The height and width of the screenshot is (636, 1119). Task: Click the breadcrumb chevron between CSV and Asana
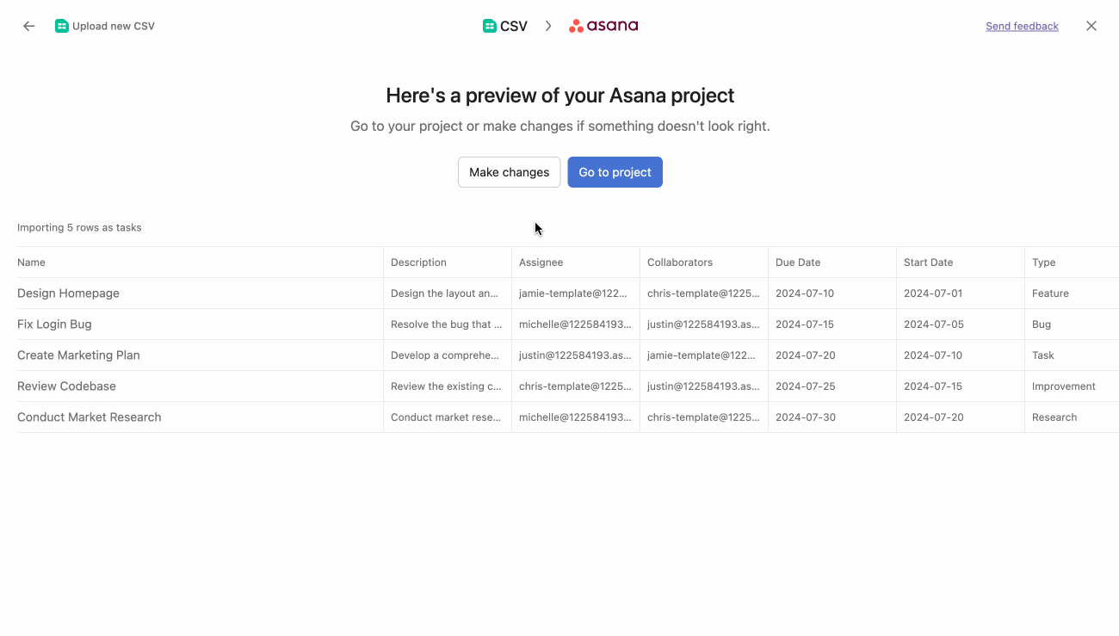click(548, 27)
